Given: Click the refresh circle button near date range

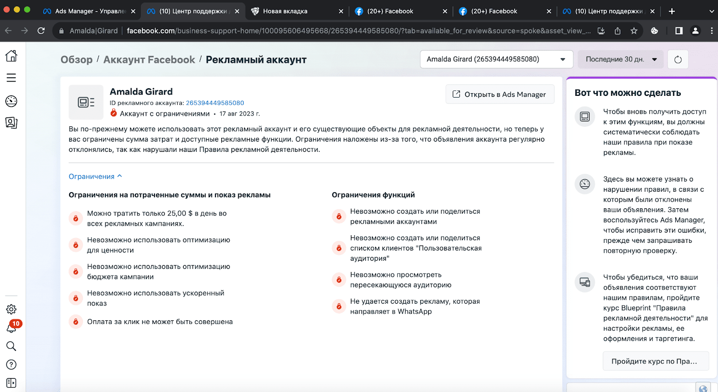Looking at the screenshot, I should 678,59.
